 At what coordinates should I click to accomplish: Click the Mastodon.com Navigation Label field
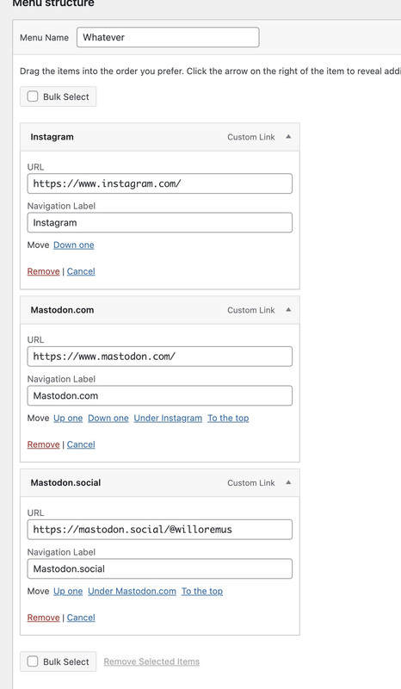click(159, 395)
